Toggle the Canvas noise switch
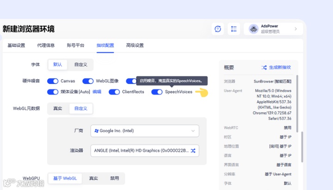 (x=53, y=81)
